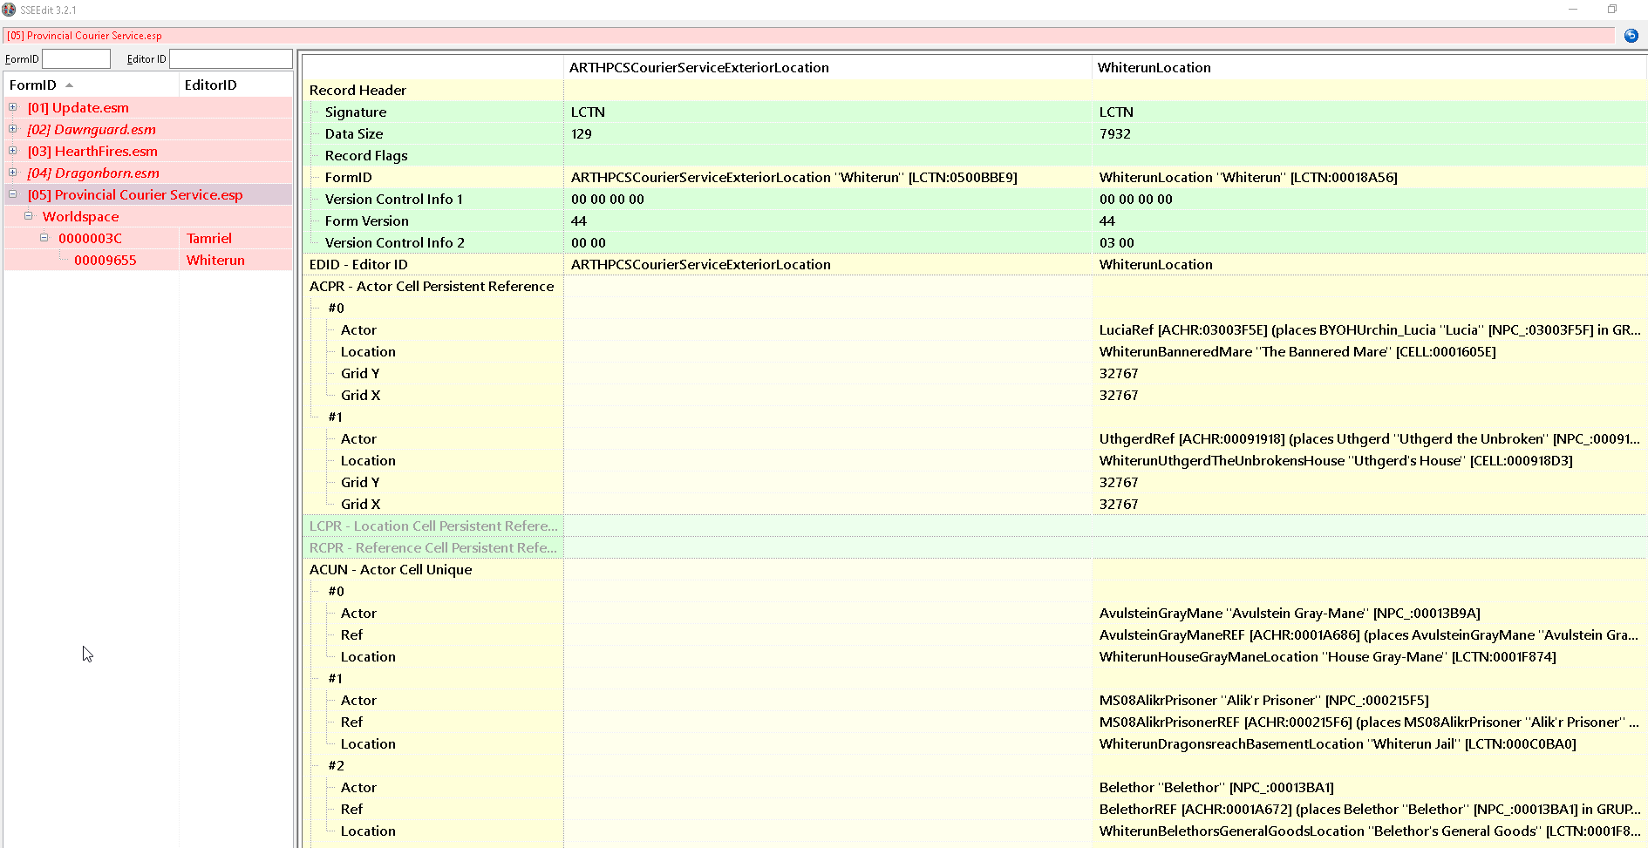Click the restore down window icon
1648x848 pixels.
point(1611,10)
